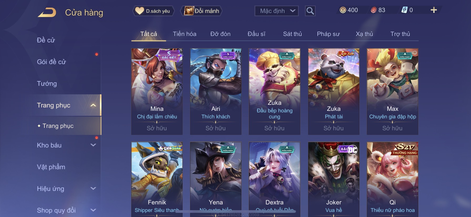Screen dimensions: 471x217
Task: Switch to the Sát thủ tab
Action: 293,34
